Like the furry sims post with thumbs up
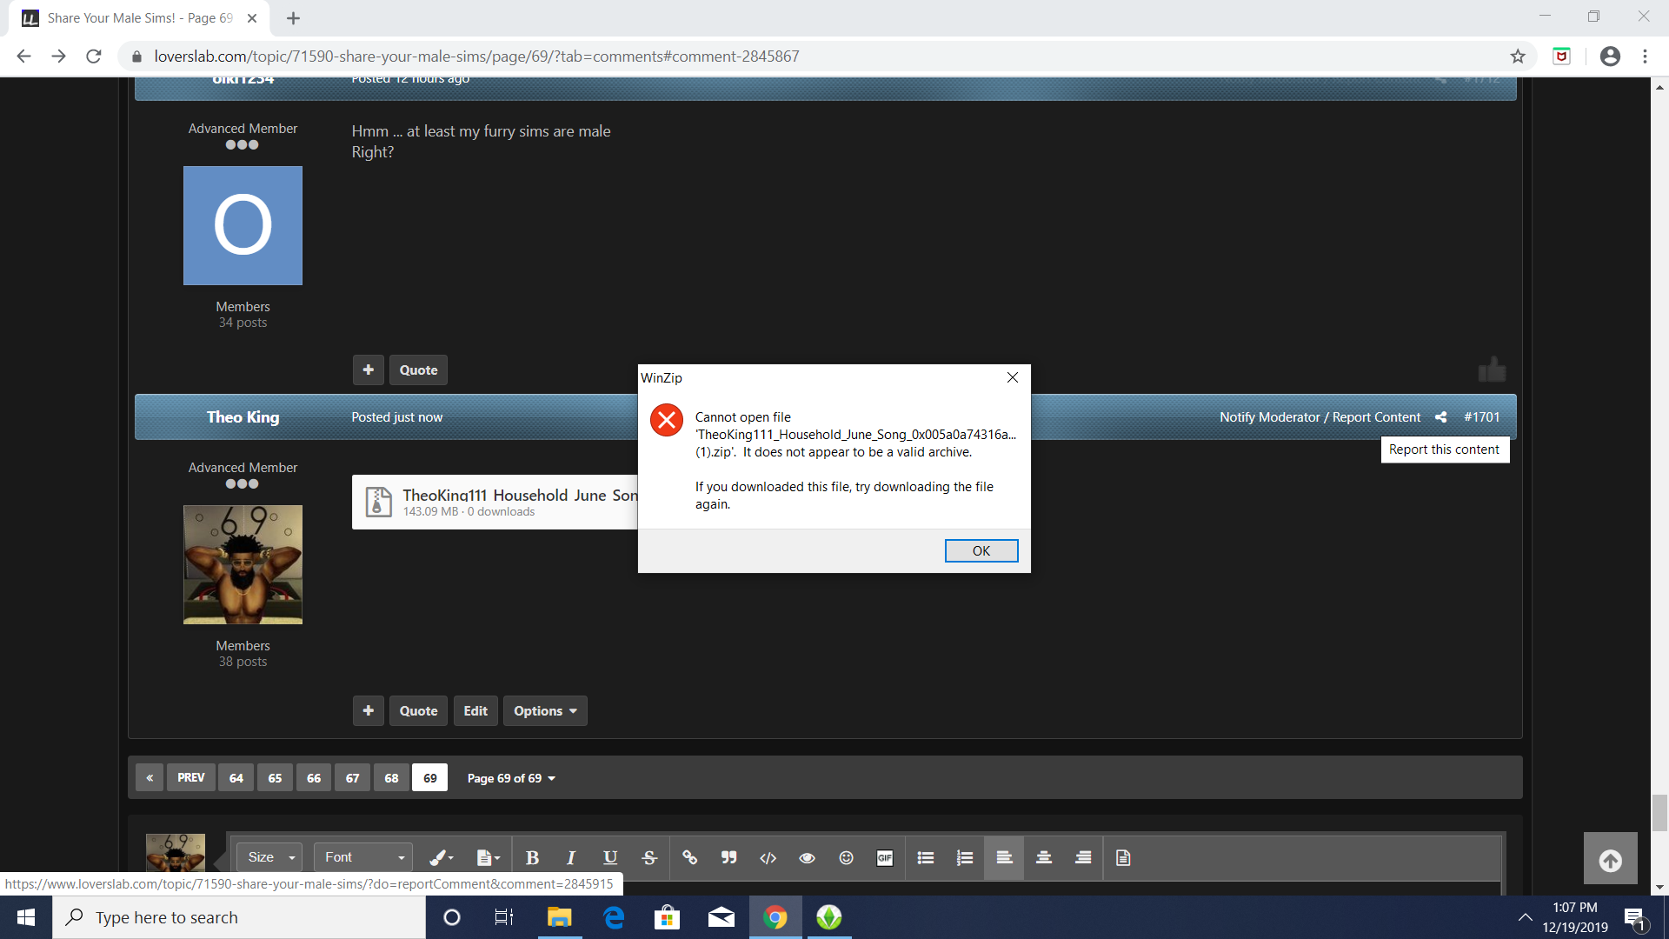Screen dimensions: 1669x939 click(1492, 370)
